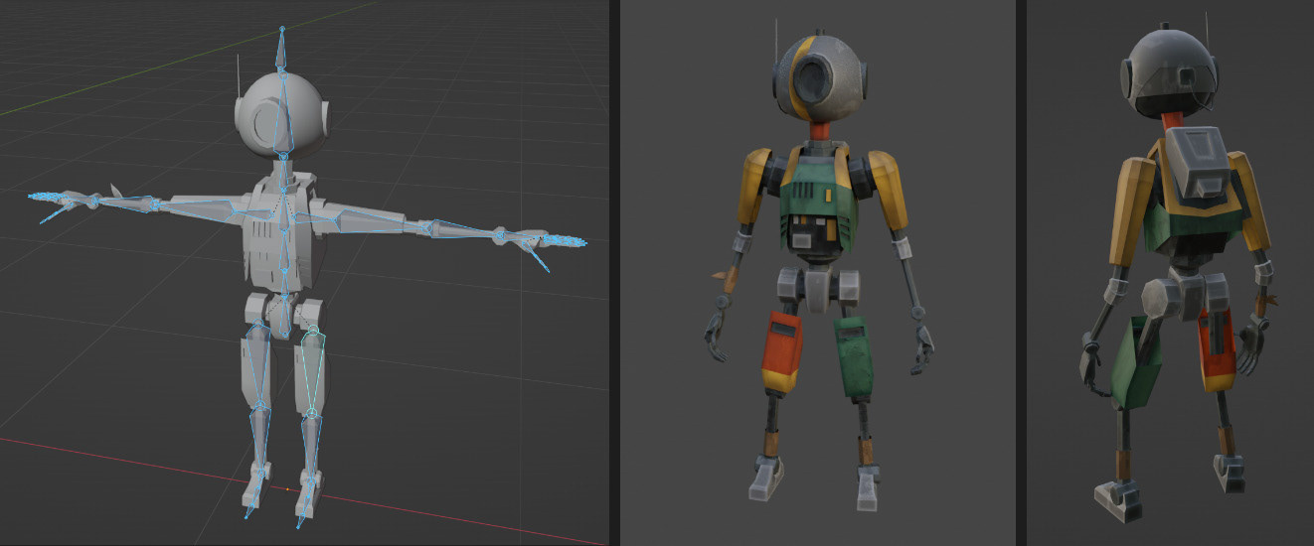Click the grey backpack on the back-view robot
Image resolution: width=1314 pixels, height=546 pixels.
(1200, 165)
